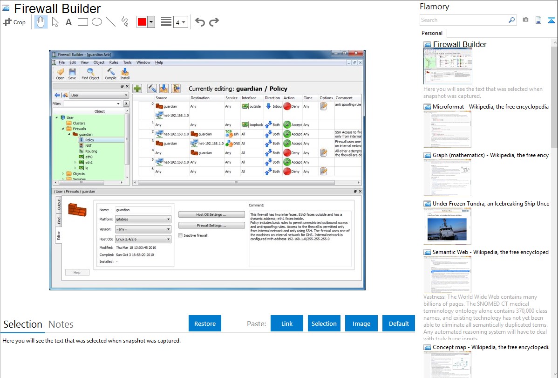Viewport: 558px width, 378px height.
Task: Switch to the Notes tab
Action: 61,324
